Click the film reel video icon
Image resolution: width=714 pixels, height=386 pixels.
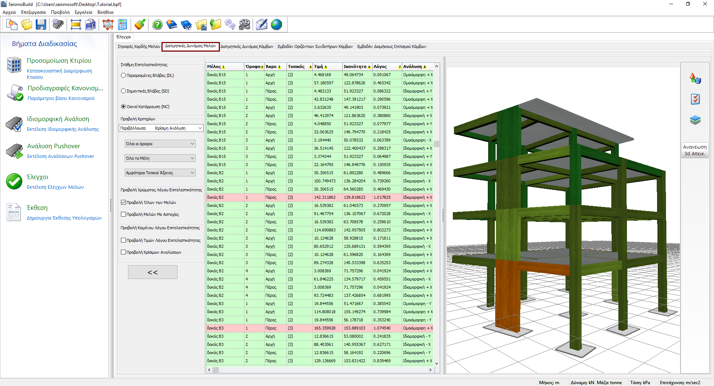coord(244,25)
